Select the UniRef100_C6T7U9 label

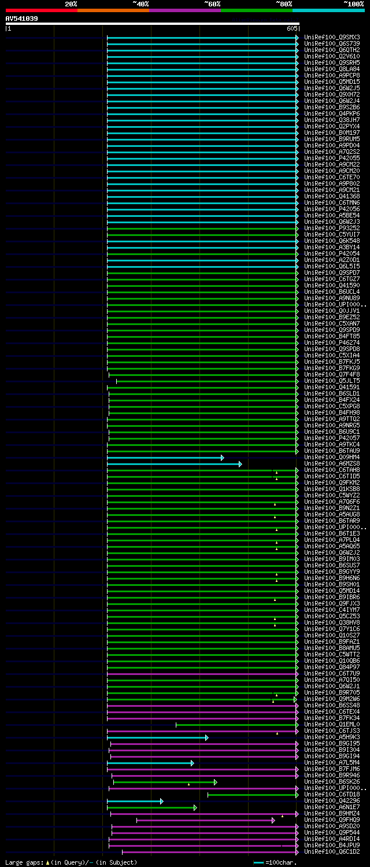coord(332,674)
